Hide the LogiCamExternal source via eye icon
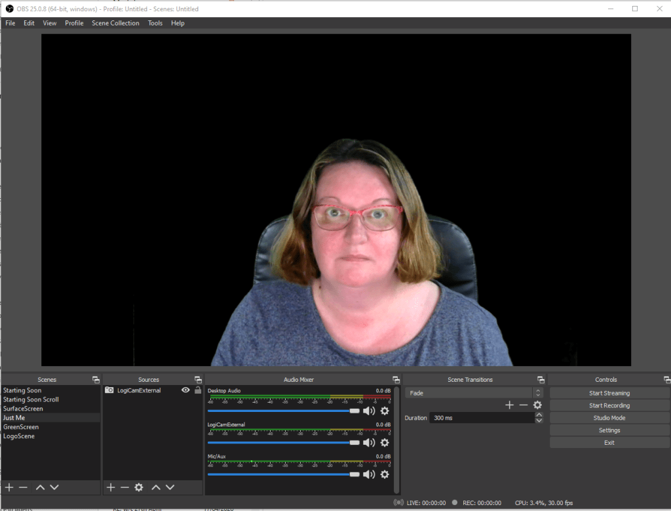This screenshot has width=671, height=511. tap(185, 390)
